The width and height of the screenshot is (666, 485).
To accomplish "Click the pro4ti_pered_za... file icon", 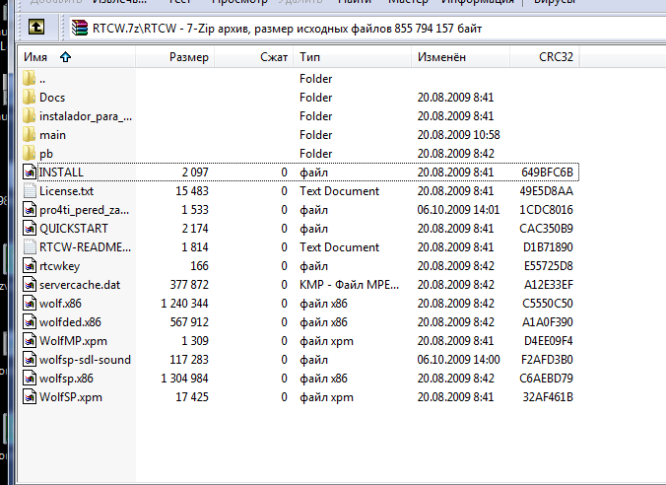I will click(30, 210).
